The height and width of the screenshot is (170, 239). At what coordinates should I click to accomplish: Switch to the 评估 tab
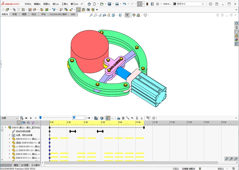pos(43,14)
